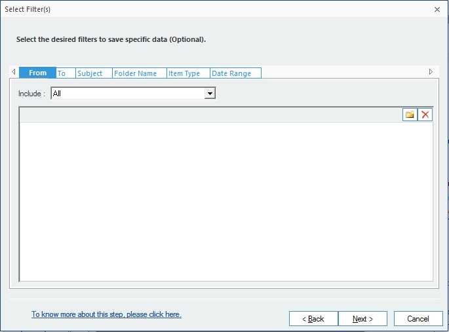Image resolution: width=449 pixels, height=332 pixels.
Task: Go to the Item Type tab
Action: 188,73
